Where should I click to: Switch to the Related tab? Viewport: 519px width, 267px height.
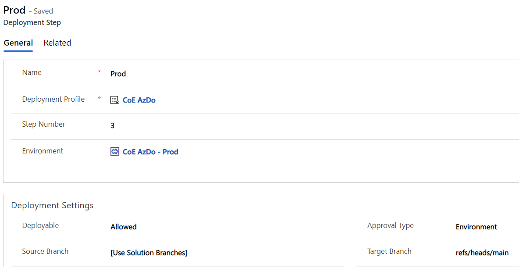57,43
